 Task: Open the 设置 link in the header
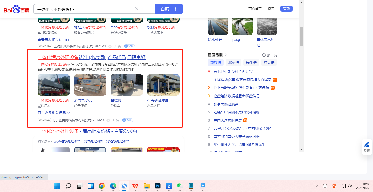[271, 9]
